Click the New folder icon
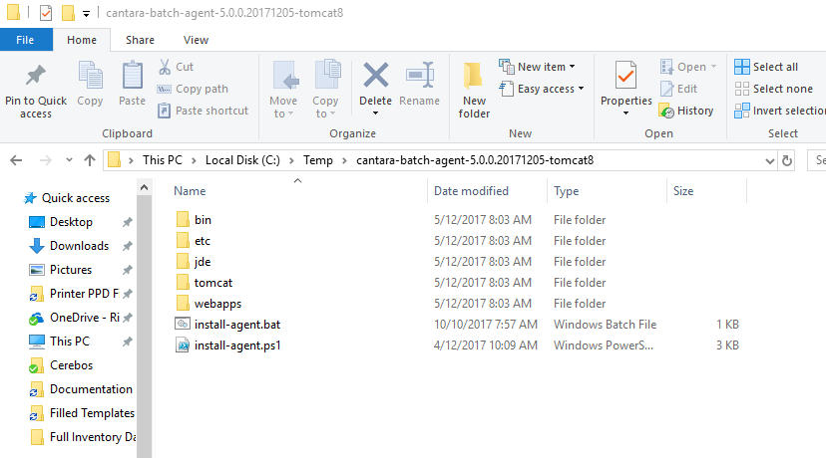 (474, 77)
